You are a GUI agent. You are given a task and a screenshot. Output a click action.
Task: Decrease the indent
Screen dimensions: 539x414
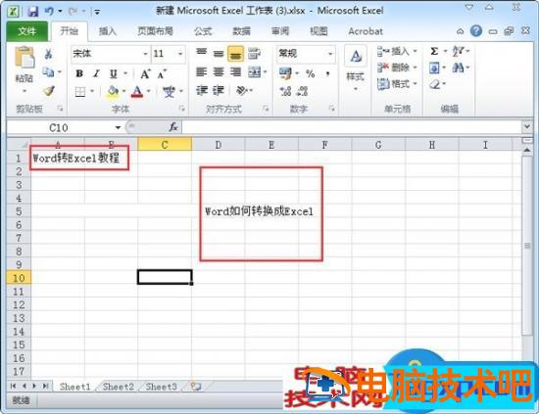pos(202,91)
